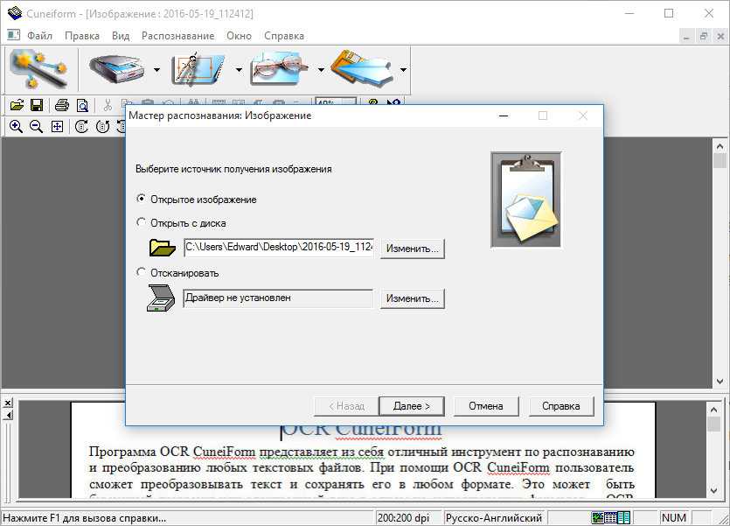The height and width of the screenshot is (526, 730).
Task: Click the rotate icon right after fit-to-window
Action: point(82,126)
